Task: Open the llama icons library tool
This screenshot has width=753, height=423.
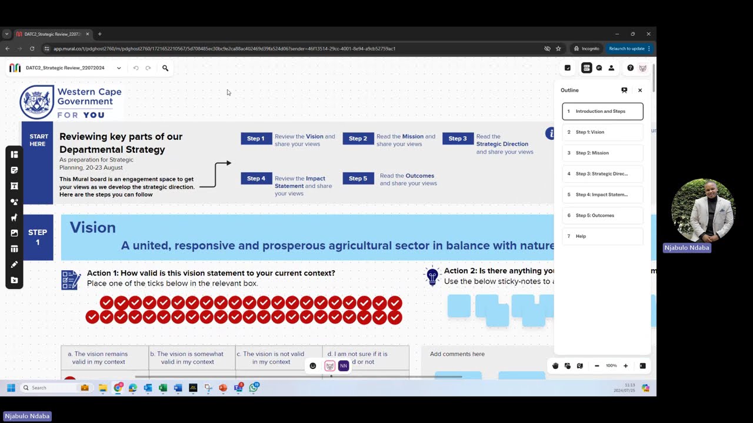Action: (x=14, y=217)
